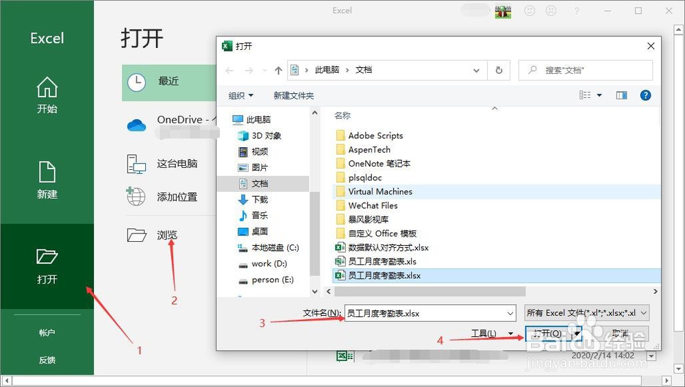The width and height of the screenshot is (685, 387).
Task: Select 音乐 in the navigation tree
Action: 253,215
